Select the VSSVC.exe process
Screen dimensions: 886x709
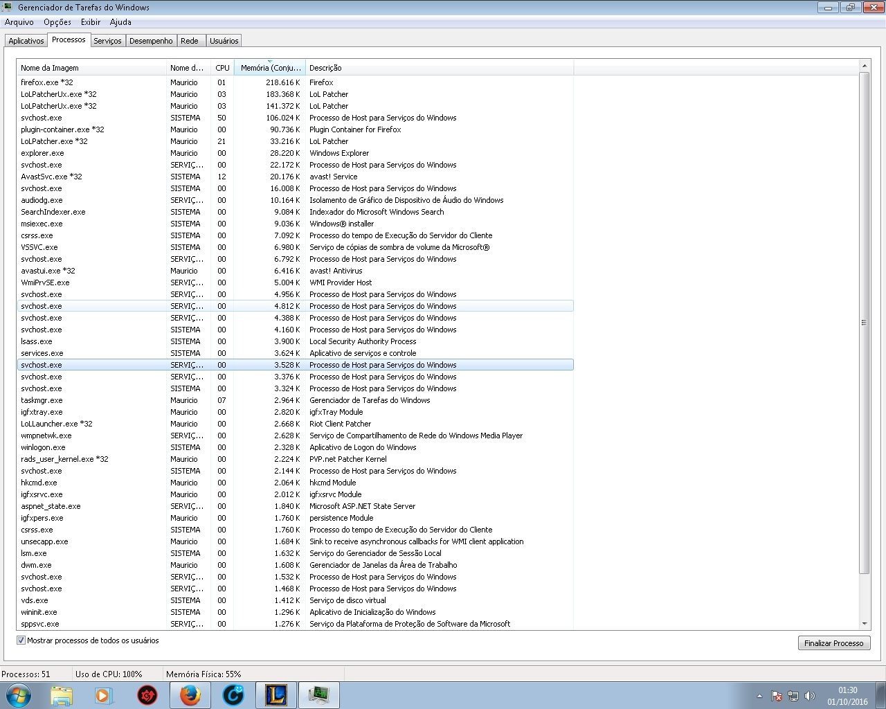[x=296, y=247]
